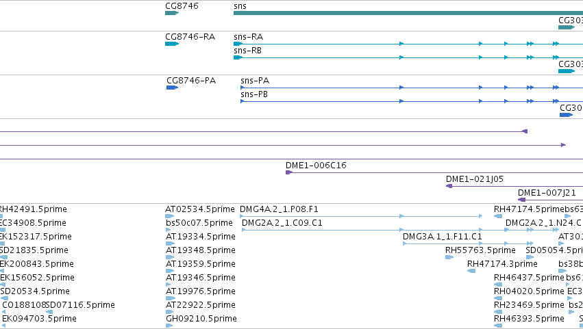The height and width of the screenshot is (329, 583).
Task: Select CG8746-PA protein label
Action: click(191, 81)
